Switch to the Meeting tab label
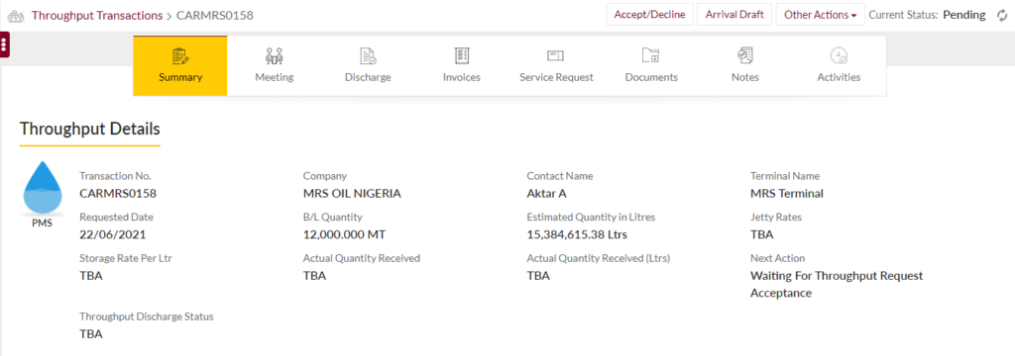Viewport: 1015px width, 356px height. coord(275,77)
